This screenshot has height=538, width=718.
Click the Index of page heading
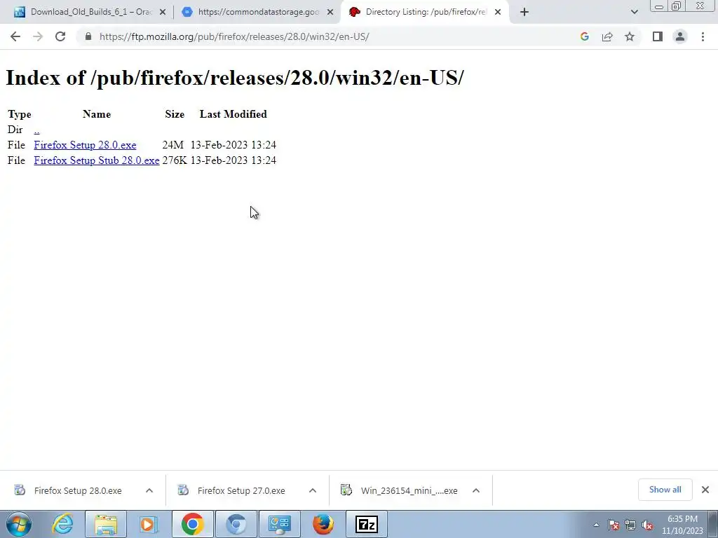coord(234,78)
